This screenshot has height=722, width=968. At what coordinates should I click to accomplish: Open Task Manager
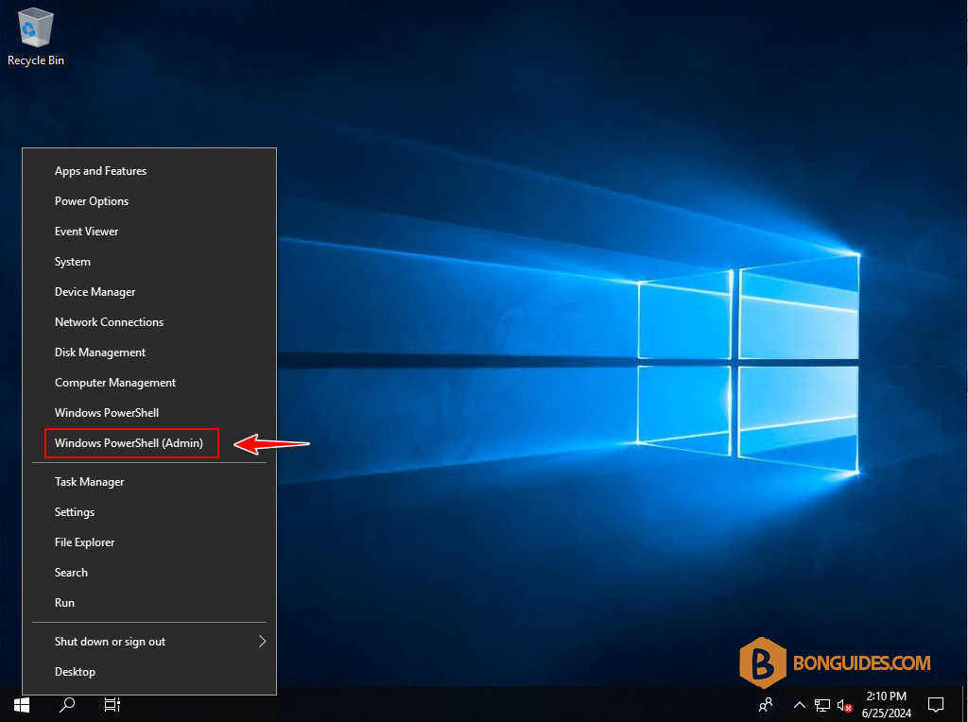(149, 482)
